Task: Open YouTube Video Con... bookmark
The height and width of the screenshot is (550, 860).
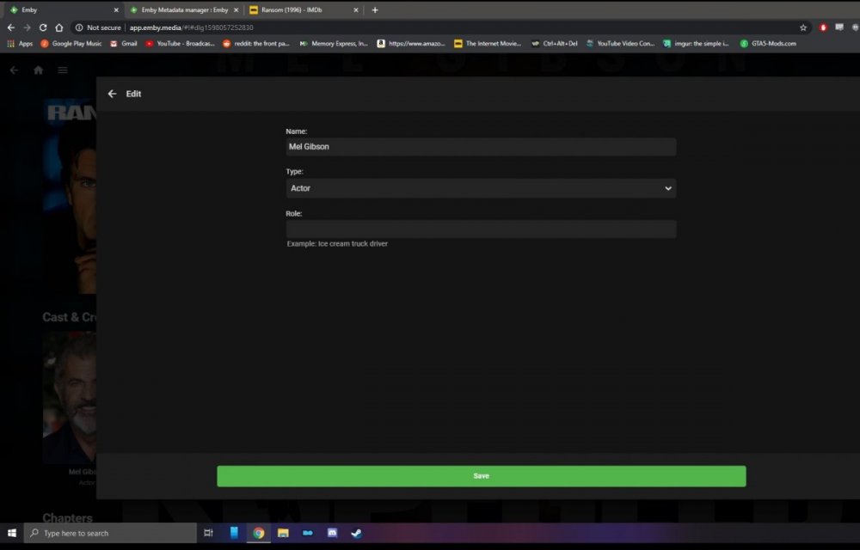Action: click(620, 43)
